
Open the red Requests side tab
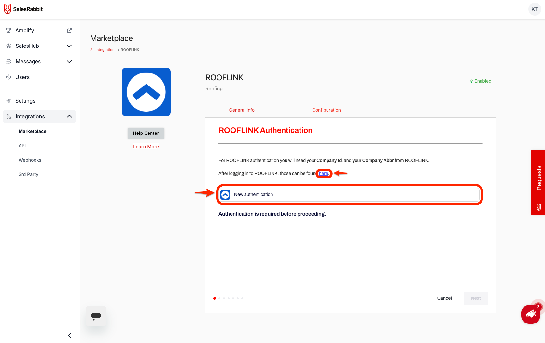click(x=538, y=182)
